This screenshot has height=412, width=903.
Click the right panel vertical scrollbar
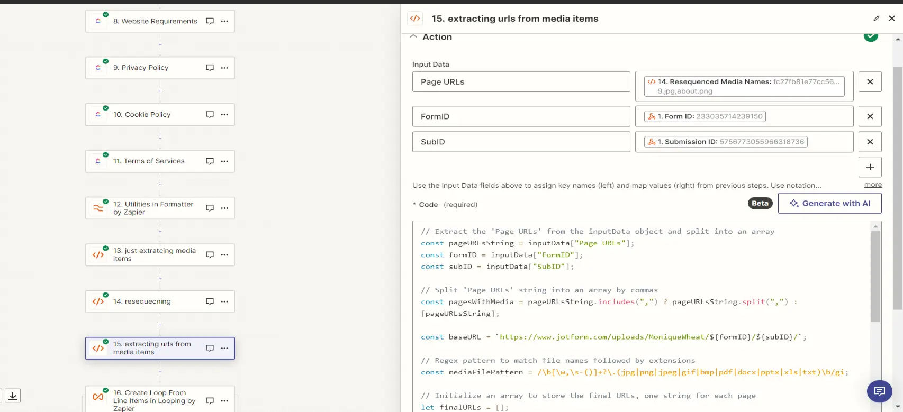click(898, 188)
